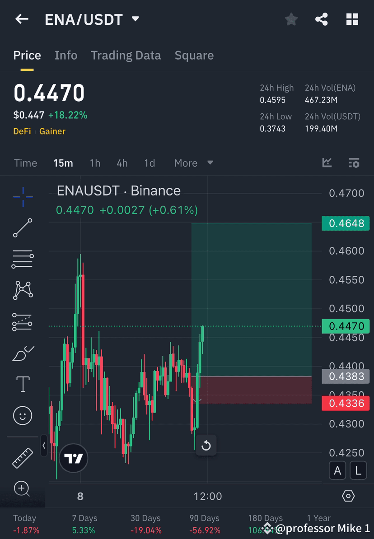This screenshot has width=374, height=539.
Task: Toggle the A auto-scale button
Action: click(x=337, y=470)
